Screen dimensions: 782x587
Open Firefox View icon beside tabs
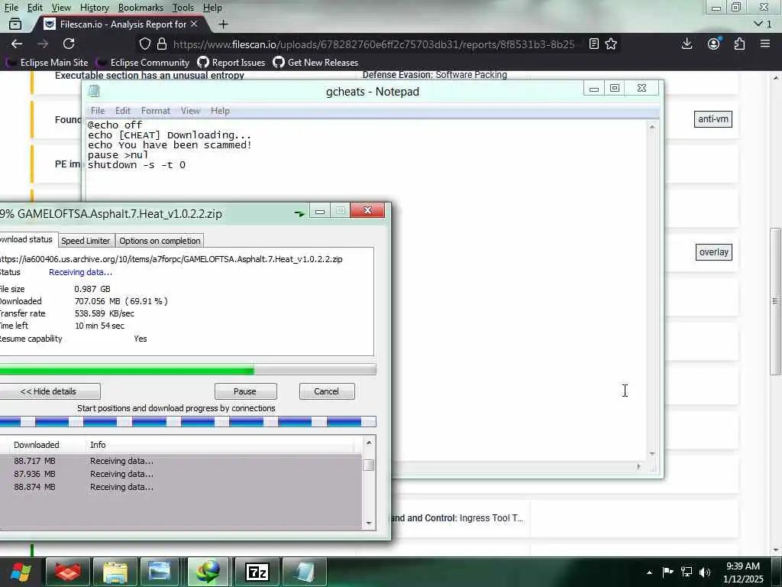15,24
